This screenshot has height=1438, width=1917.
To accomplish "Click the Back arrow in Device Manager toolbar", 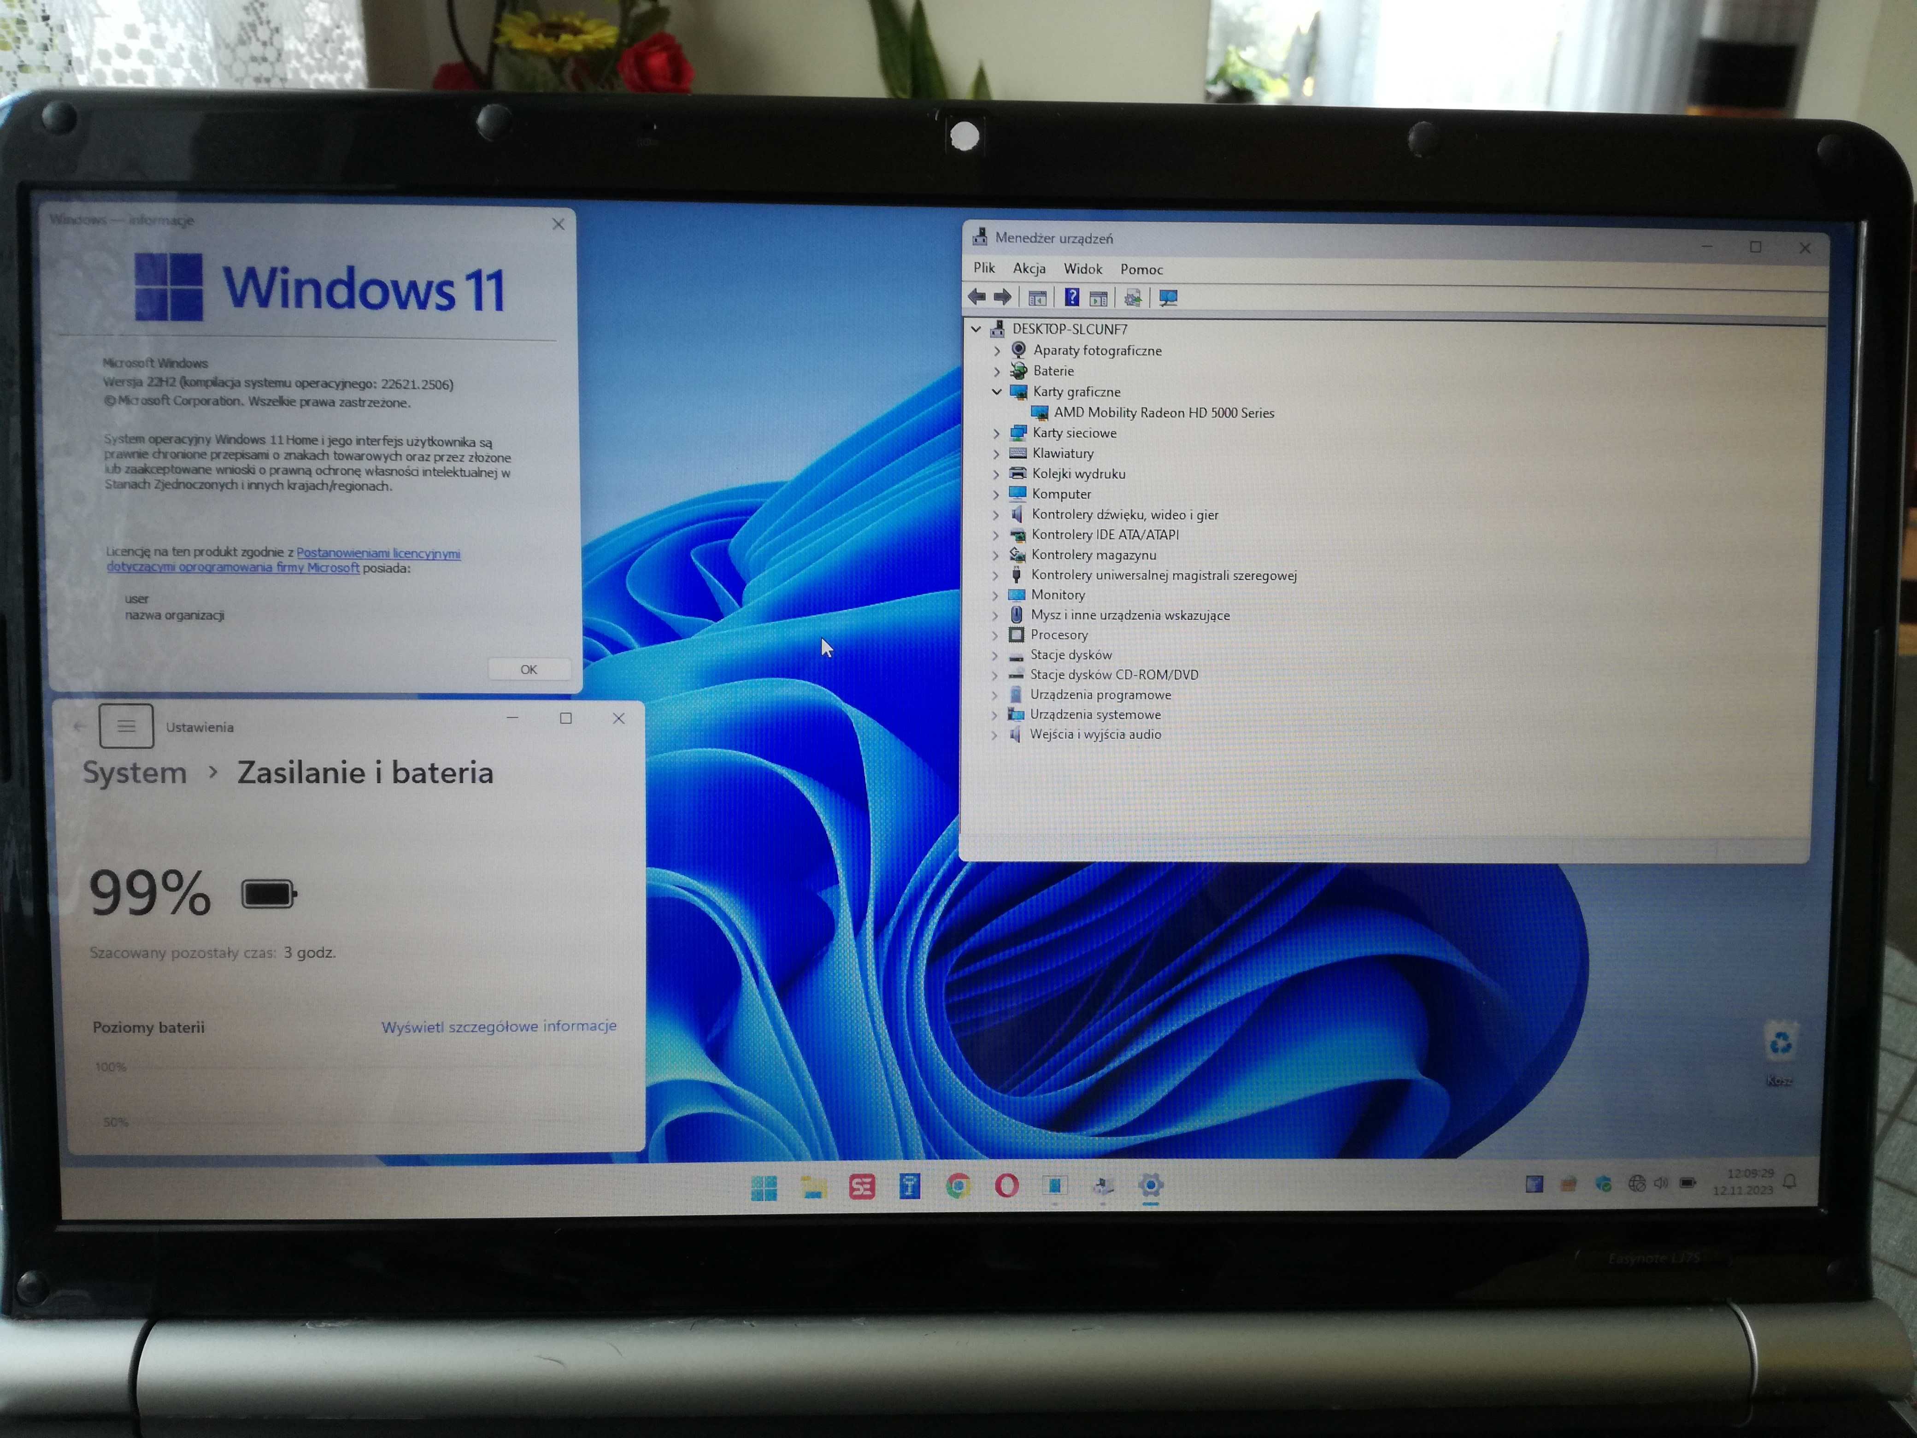I will [x=976, y=297].
